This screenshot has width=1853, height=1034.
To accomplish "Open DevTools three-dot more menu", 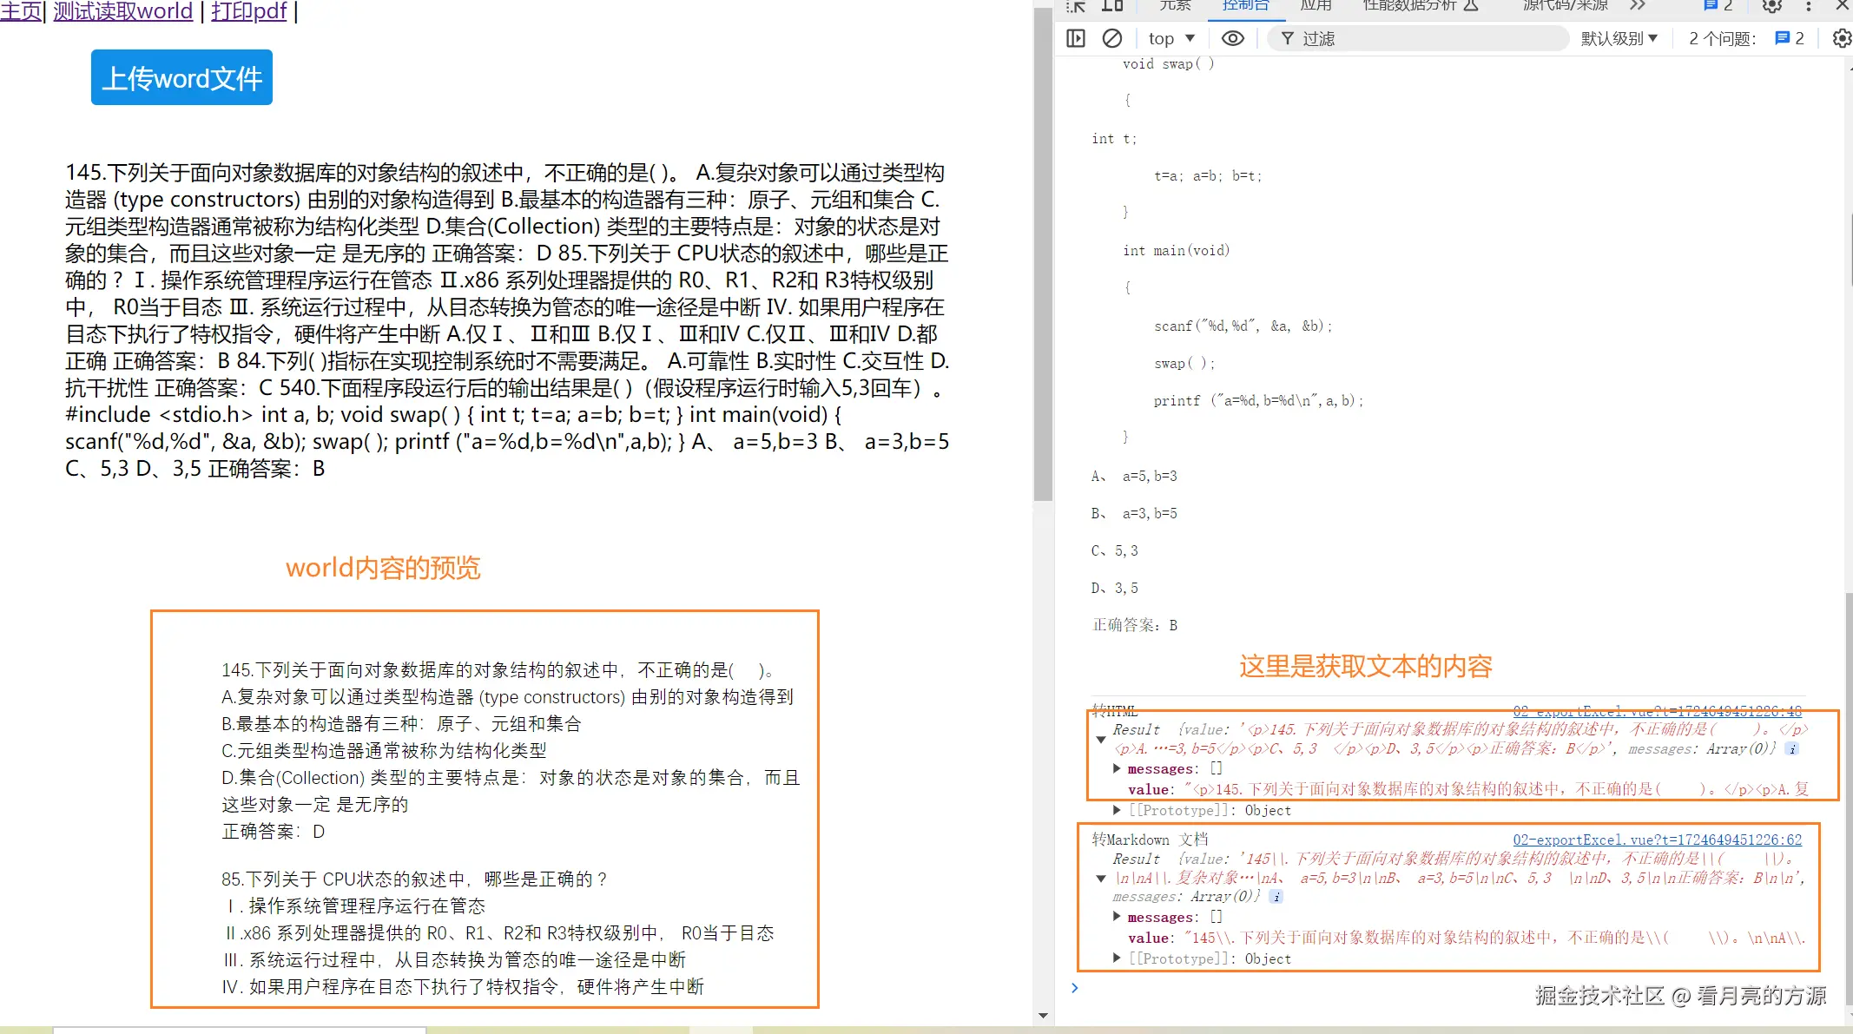I will click(x=1809, y=6).
